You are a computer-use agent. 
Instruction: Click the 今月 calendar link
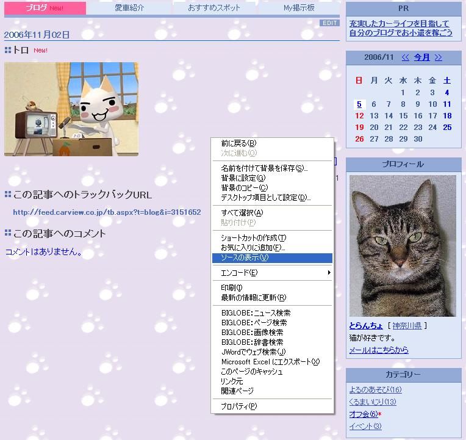(x=421, y=57)
